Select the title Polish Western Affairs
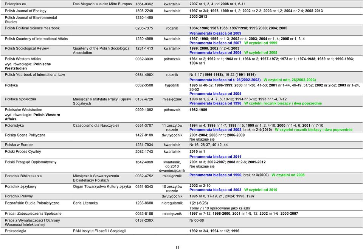This screenshot has height=249, width=363. click(23, 59)
